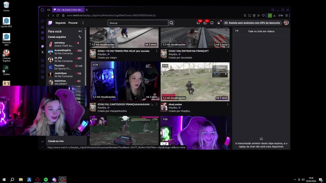Select the Twitch browser tab
The image size is (326, 183).
coord(68,10)
